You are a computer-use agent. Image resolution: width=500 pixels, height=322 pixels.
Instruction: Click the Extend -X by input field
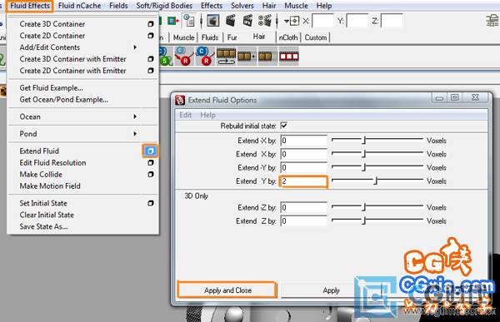tap(304, 141)
